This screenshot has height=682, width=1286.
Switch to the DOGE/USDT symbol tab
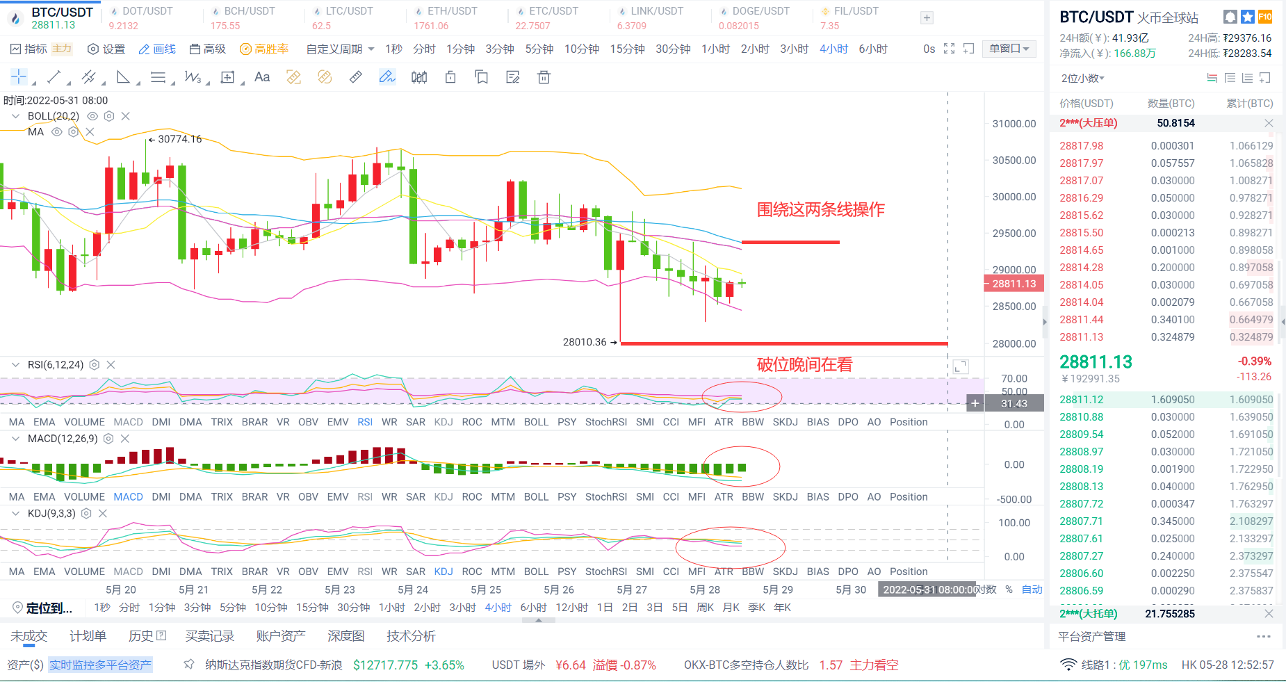754,18
